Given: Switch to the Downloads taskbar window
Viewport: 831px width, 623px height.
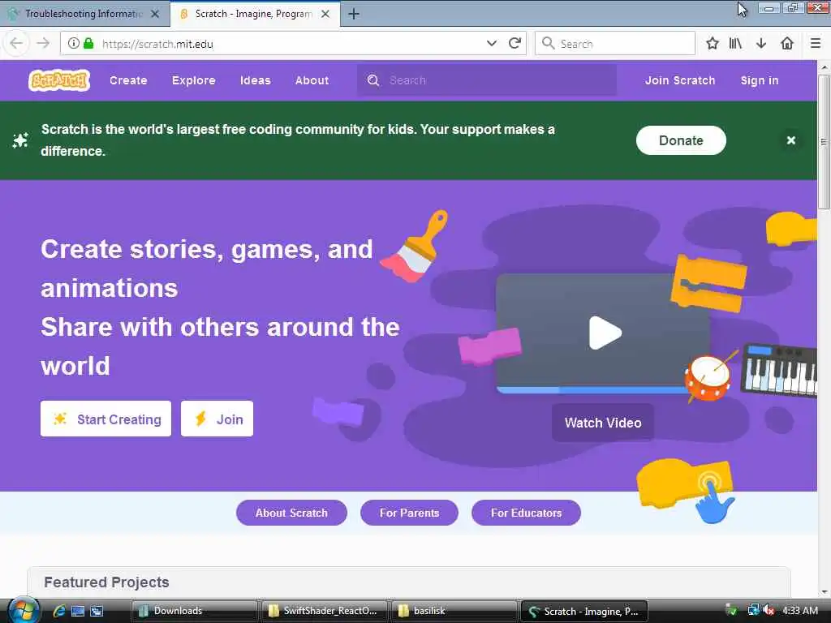Looking at the screenshot, I should (194, 611).
